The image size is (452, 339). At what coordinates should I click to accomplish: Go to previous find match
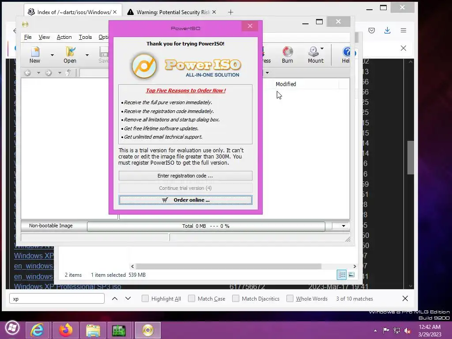pyautogui.click(x=115, y=299)
